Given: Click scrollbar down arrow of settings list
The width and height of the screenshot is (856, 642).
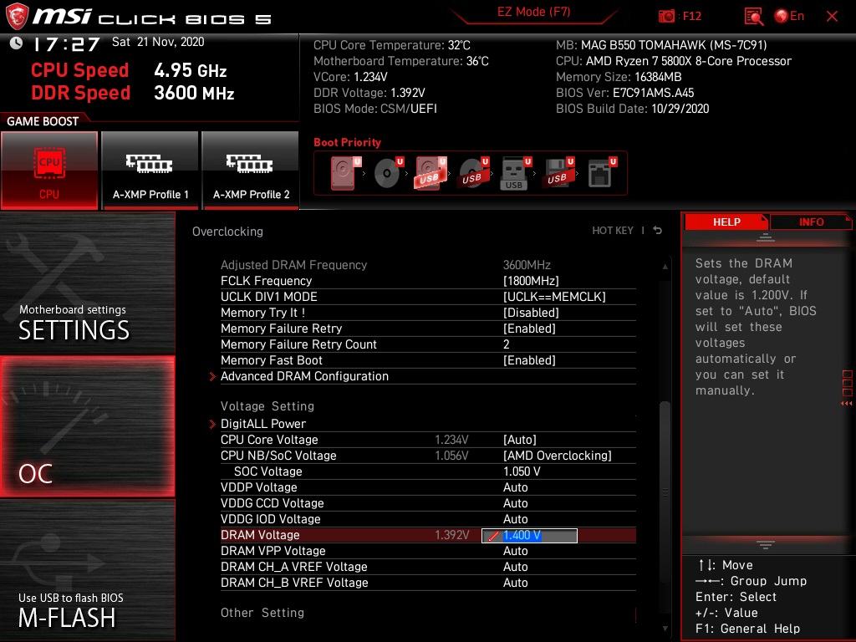Looking at the screenshot, I should tap(665, 629).
